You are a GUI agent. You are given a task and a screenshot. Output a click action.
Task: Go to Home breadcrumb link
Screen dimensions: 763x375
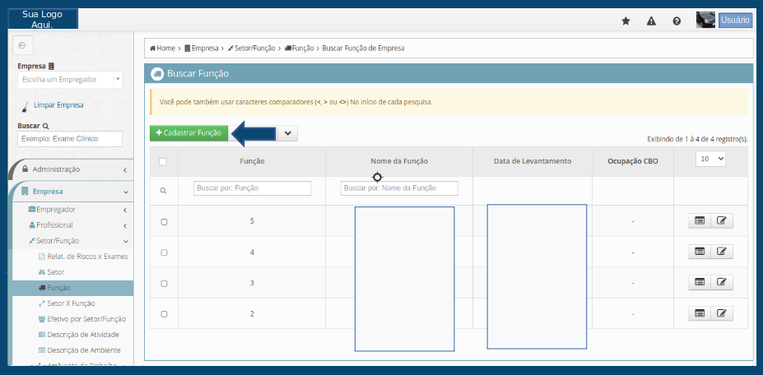pyautogui.click(x=162, y=49)
